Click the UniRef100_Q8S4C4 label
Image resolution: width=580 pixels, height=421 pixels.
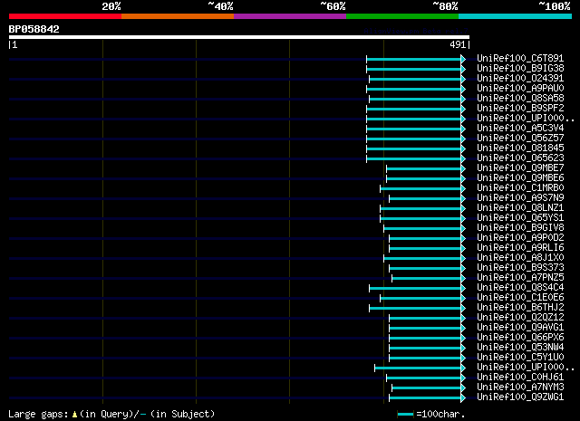pos(520,288)
